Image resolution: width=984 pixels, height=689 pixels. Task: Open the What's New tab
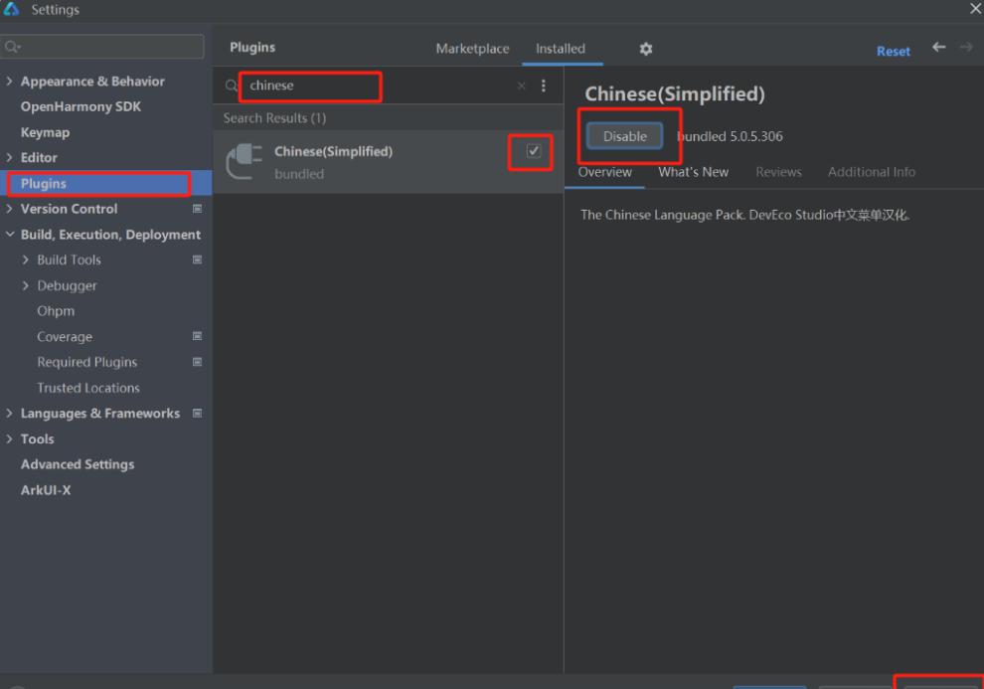point(694,172)
